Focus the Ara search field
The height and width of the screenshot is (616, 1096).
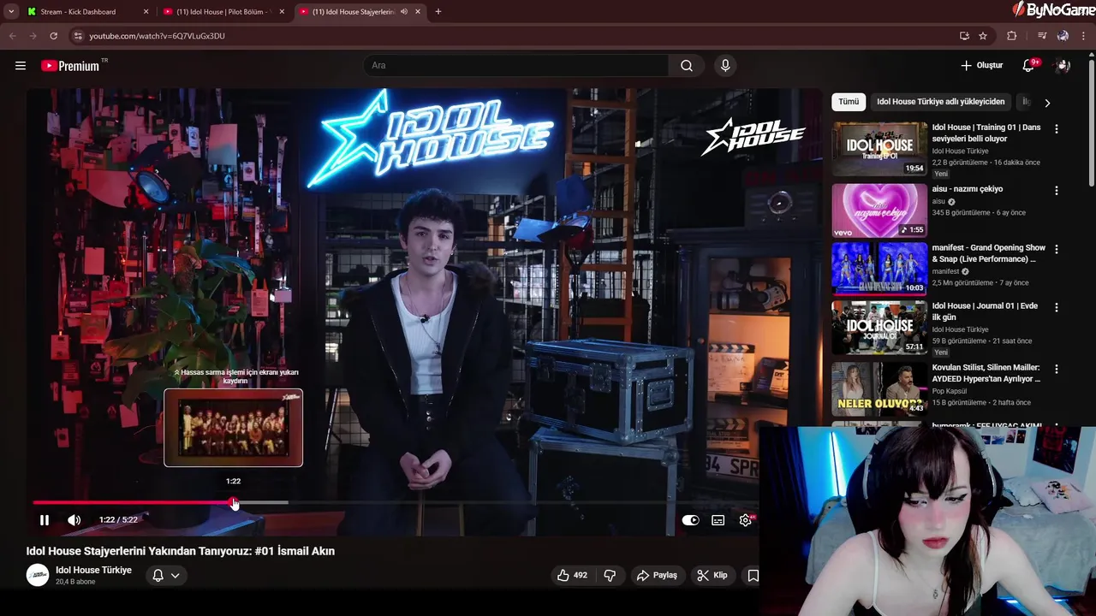point(516,66)
